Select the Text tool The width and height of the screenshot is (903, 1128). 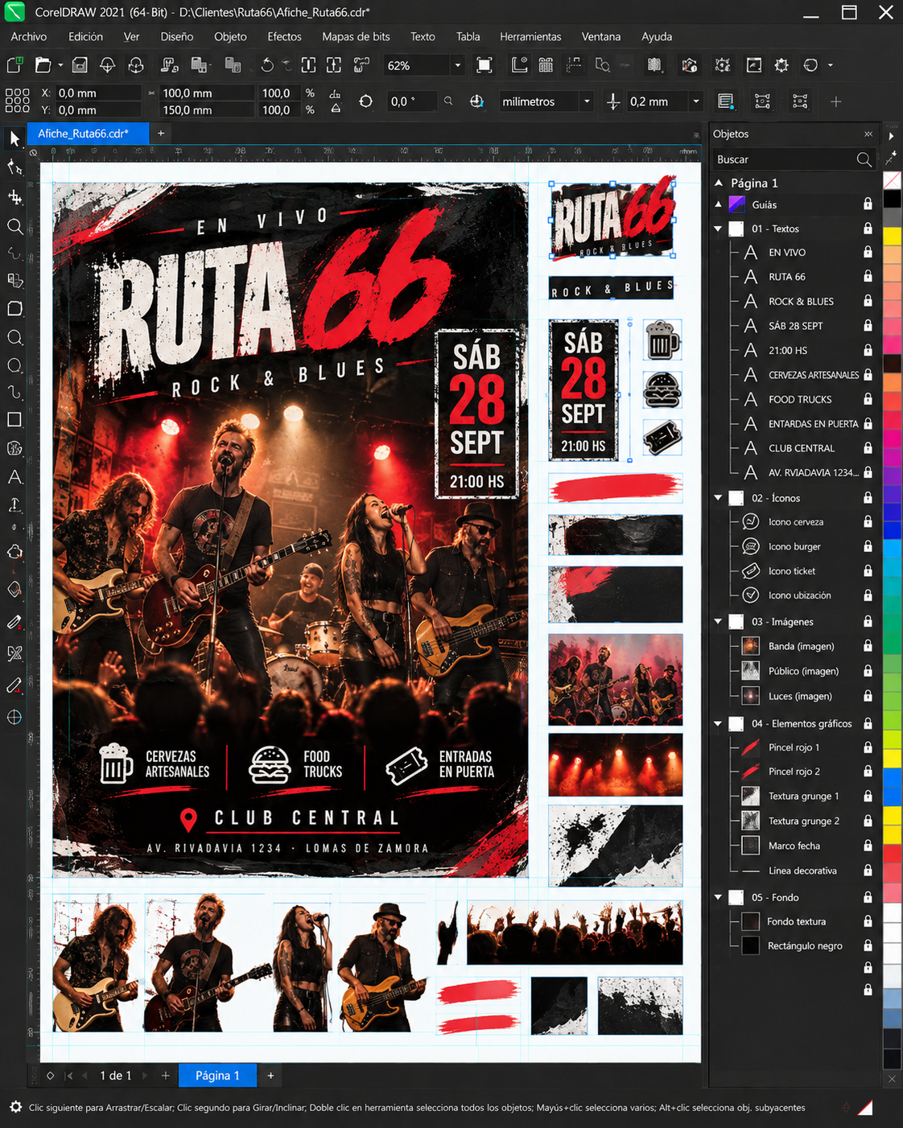pos(14,477)
